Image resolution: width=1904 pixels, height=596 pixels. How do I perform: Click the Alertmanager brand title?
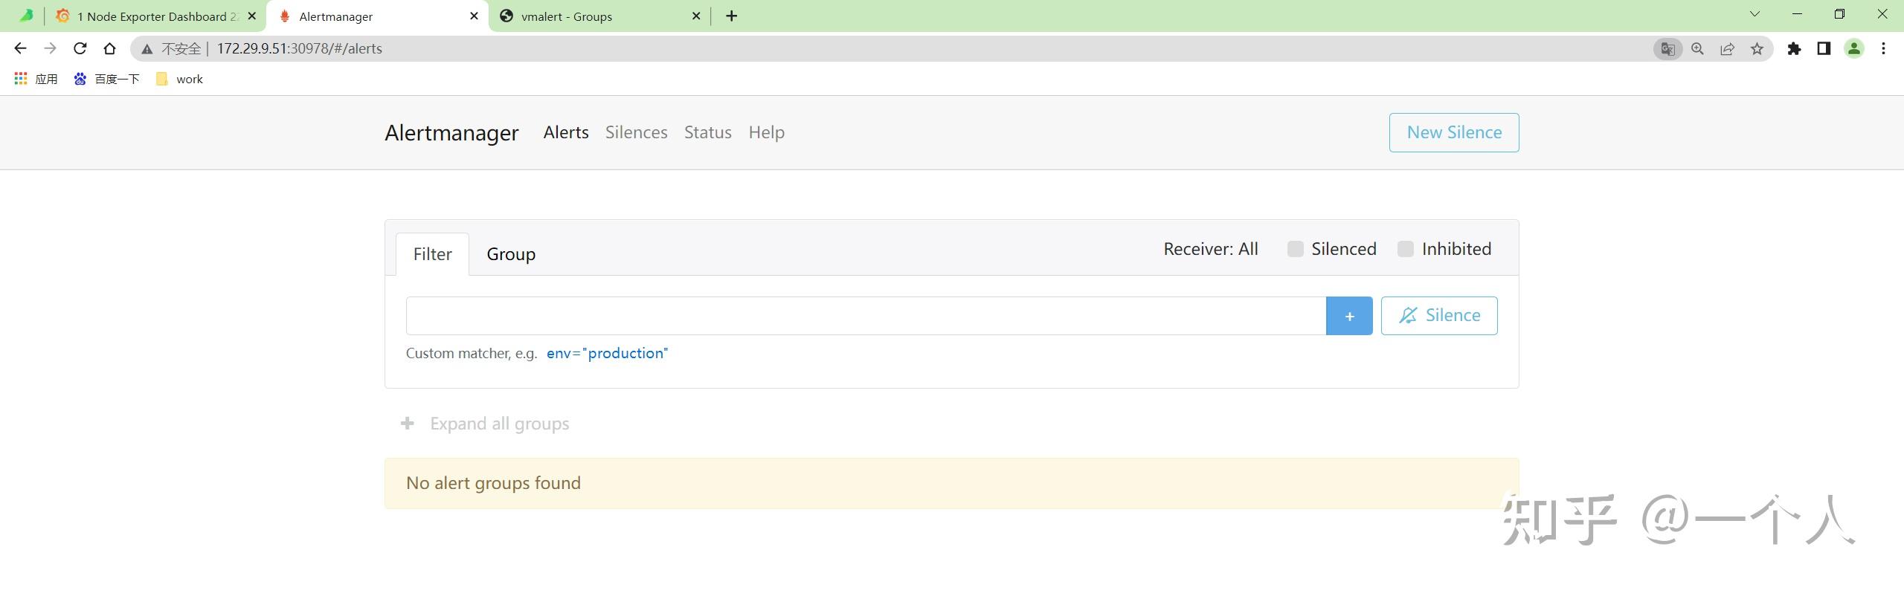[451, 133]
